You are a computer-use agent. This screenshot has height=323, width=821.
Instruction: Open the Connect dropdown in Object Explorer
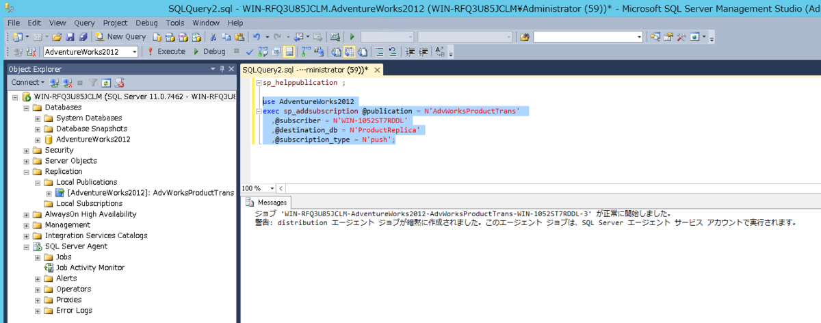coord(27,82)
